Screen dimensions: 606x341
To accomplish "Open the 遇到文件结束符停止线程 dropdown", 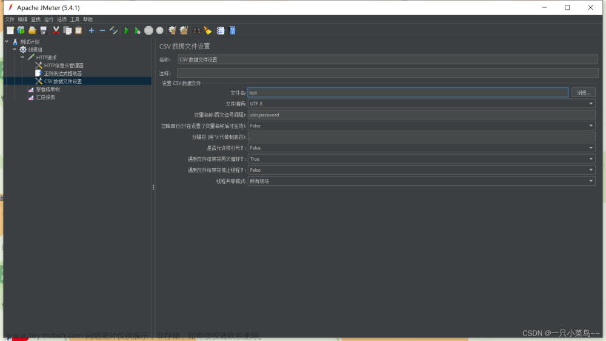I will (x=421, y=170).
